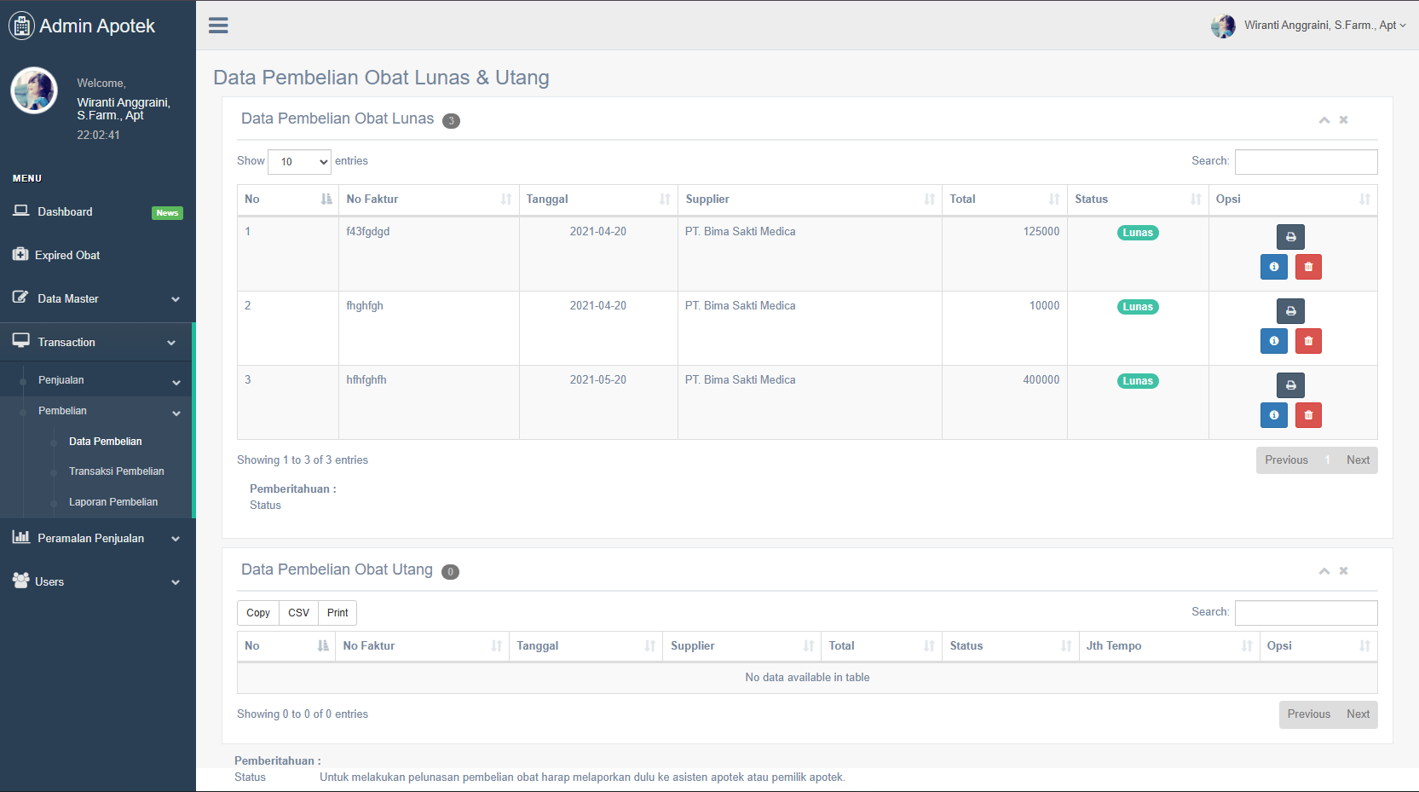Click the hamburger menu toggle icon
Image resolution: width=1419 pixels, height=792 pixels.
218,26
